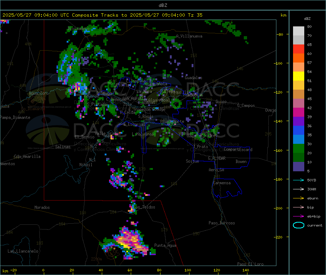Click the 'Nihuil' map label
This screenshot has height=275, width=326.
pos(85,165)
